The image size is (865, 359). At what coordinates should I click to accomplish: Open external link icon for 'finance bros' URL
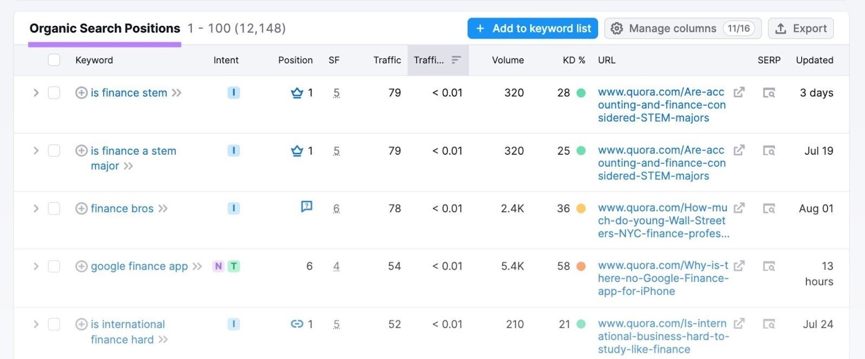[x=739, y=208]
